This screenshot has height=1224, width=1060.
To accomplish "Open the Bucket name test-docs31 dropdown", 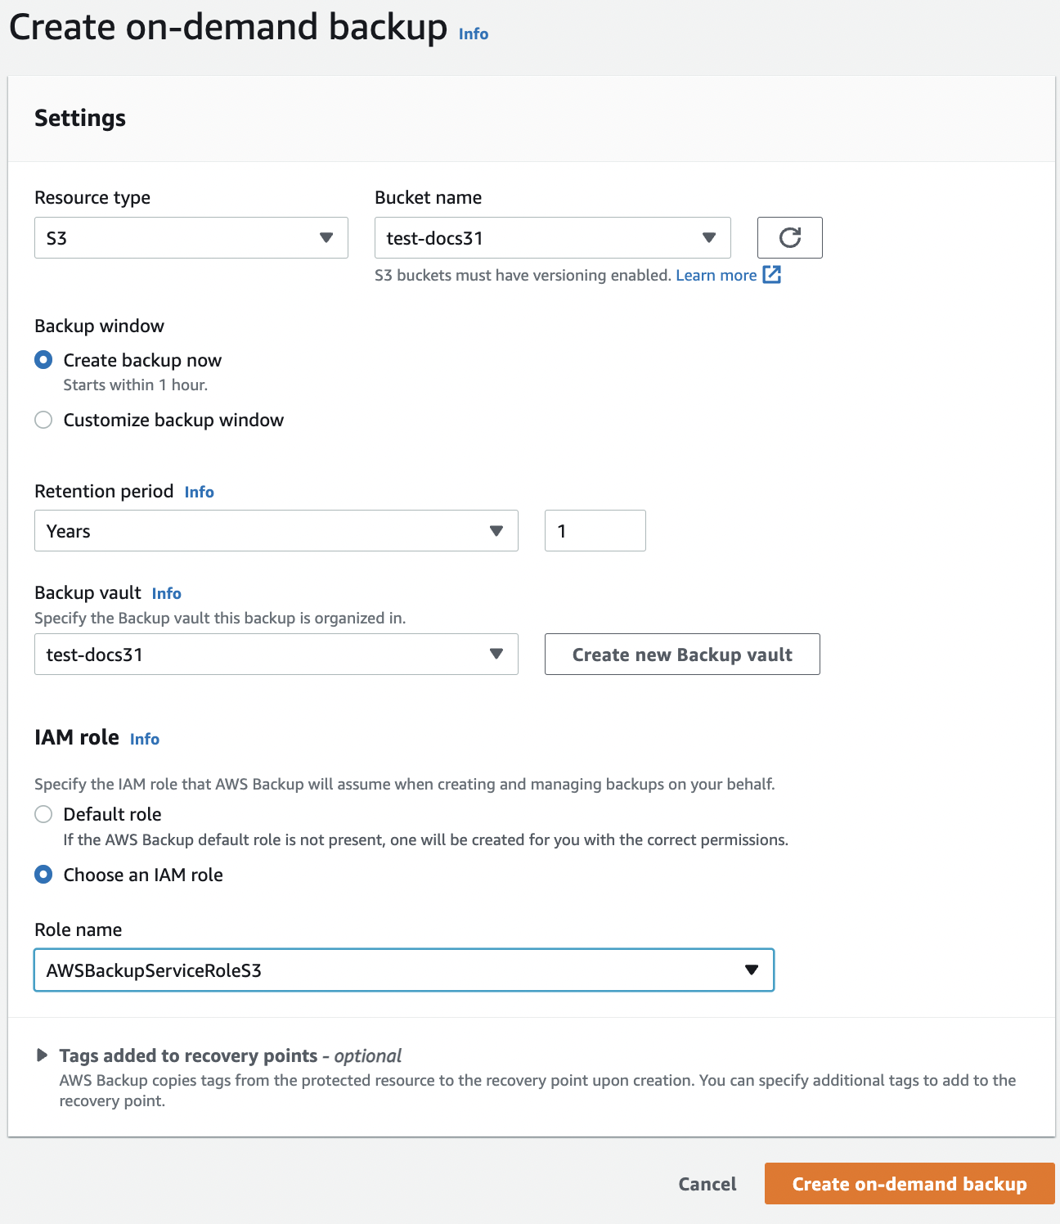I will coord(552,237).
